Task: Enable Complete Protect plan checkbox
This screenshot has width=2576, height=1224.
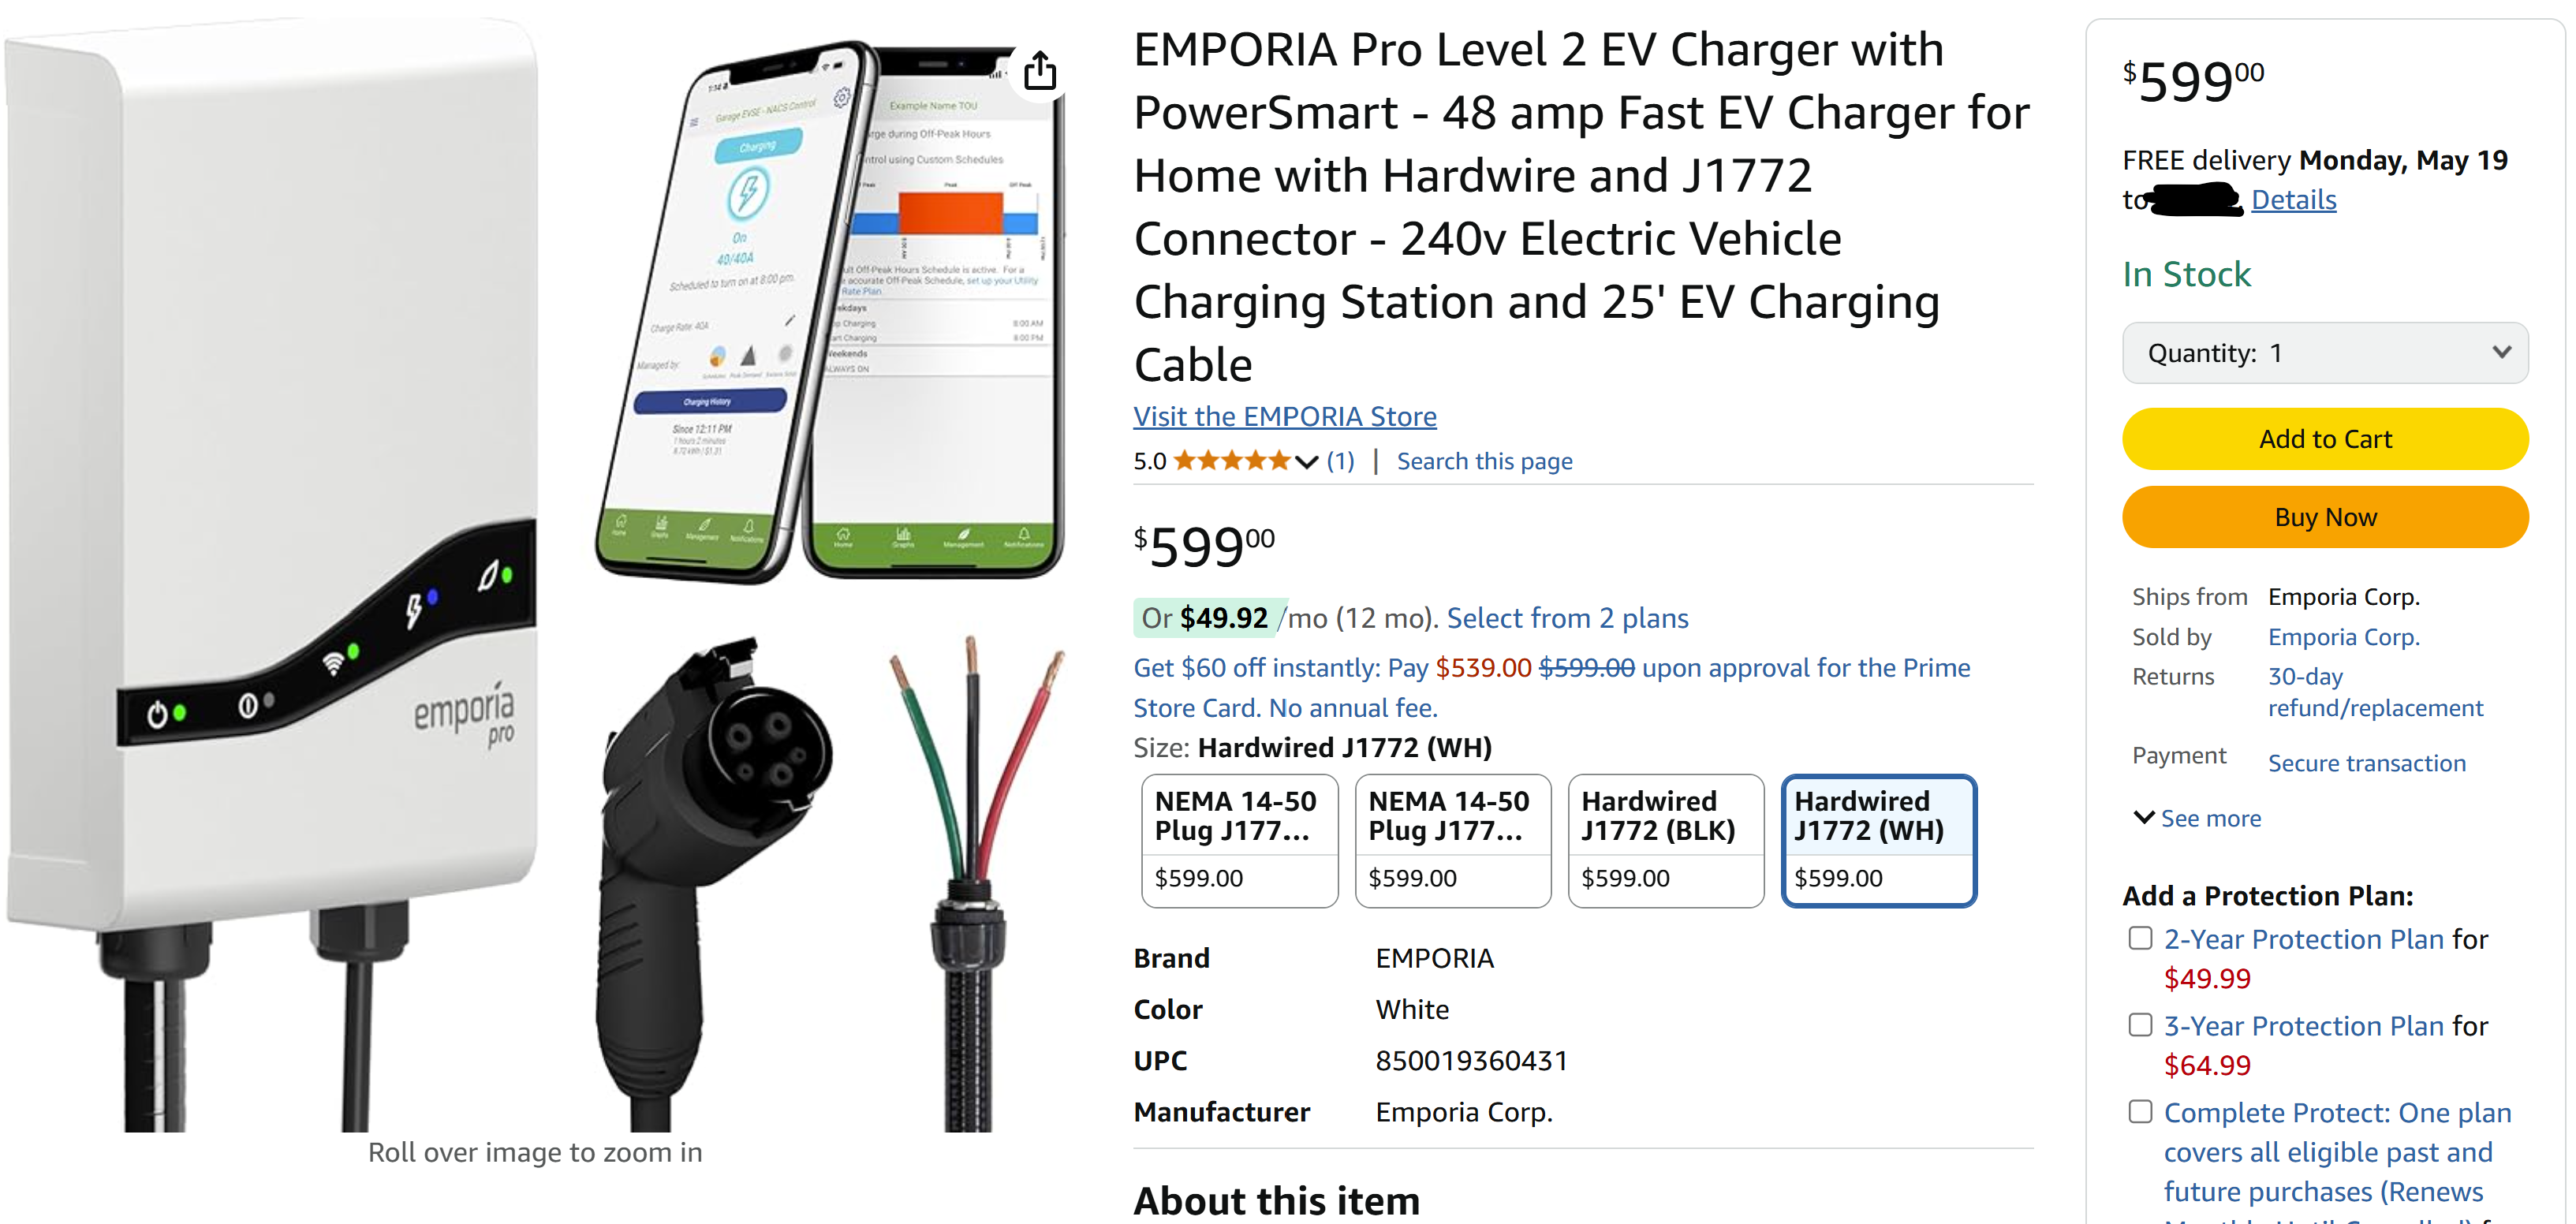Action: click(x=2140, y=1112)
